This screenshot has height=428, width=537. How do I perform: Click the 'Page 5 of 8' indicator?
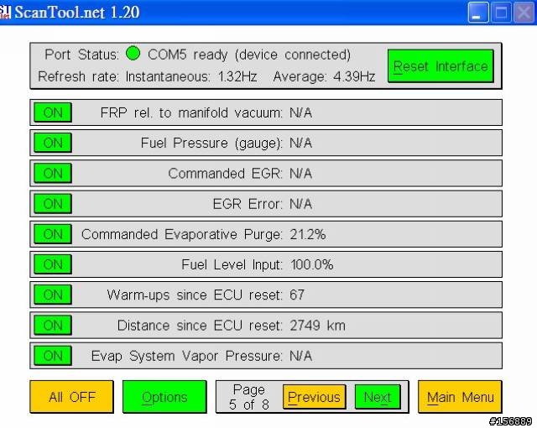(249, 397)
